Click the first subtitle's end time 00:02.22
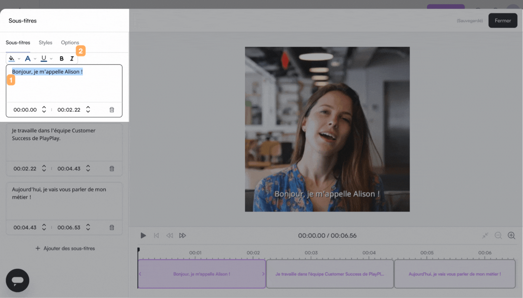 click(x=69, y=110)
